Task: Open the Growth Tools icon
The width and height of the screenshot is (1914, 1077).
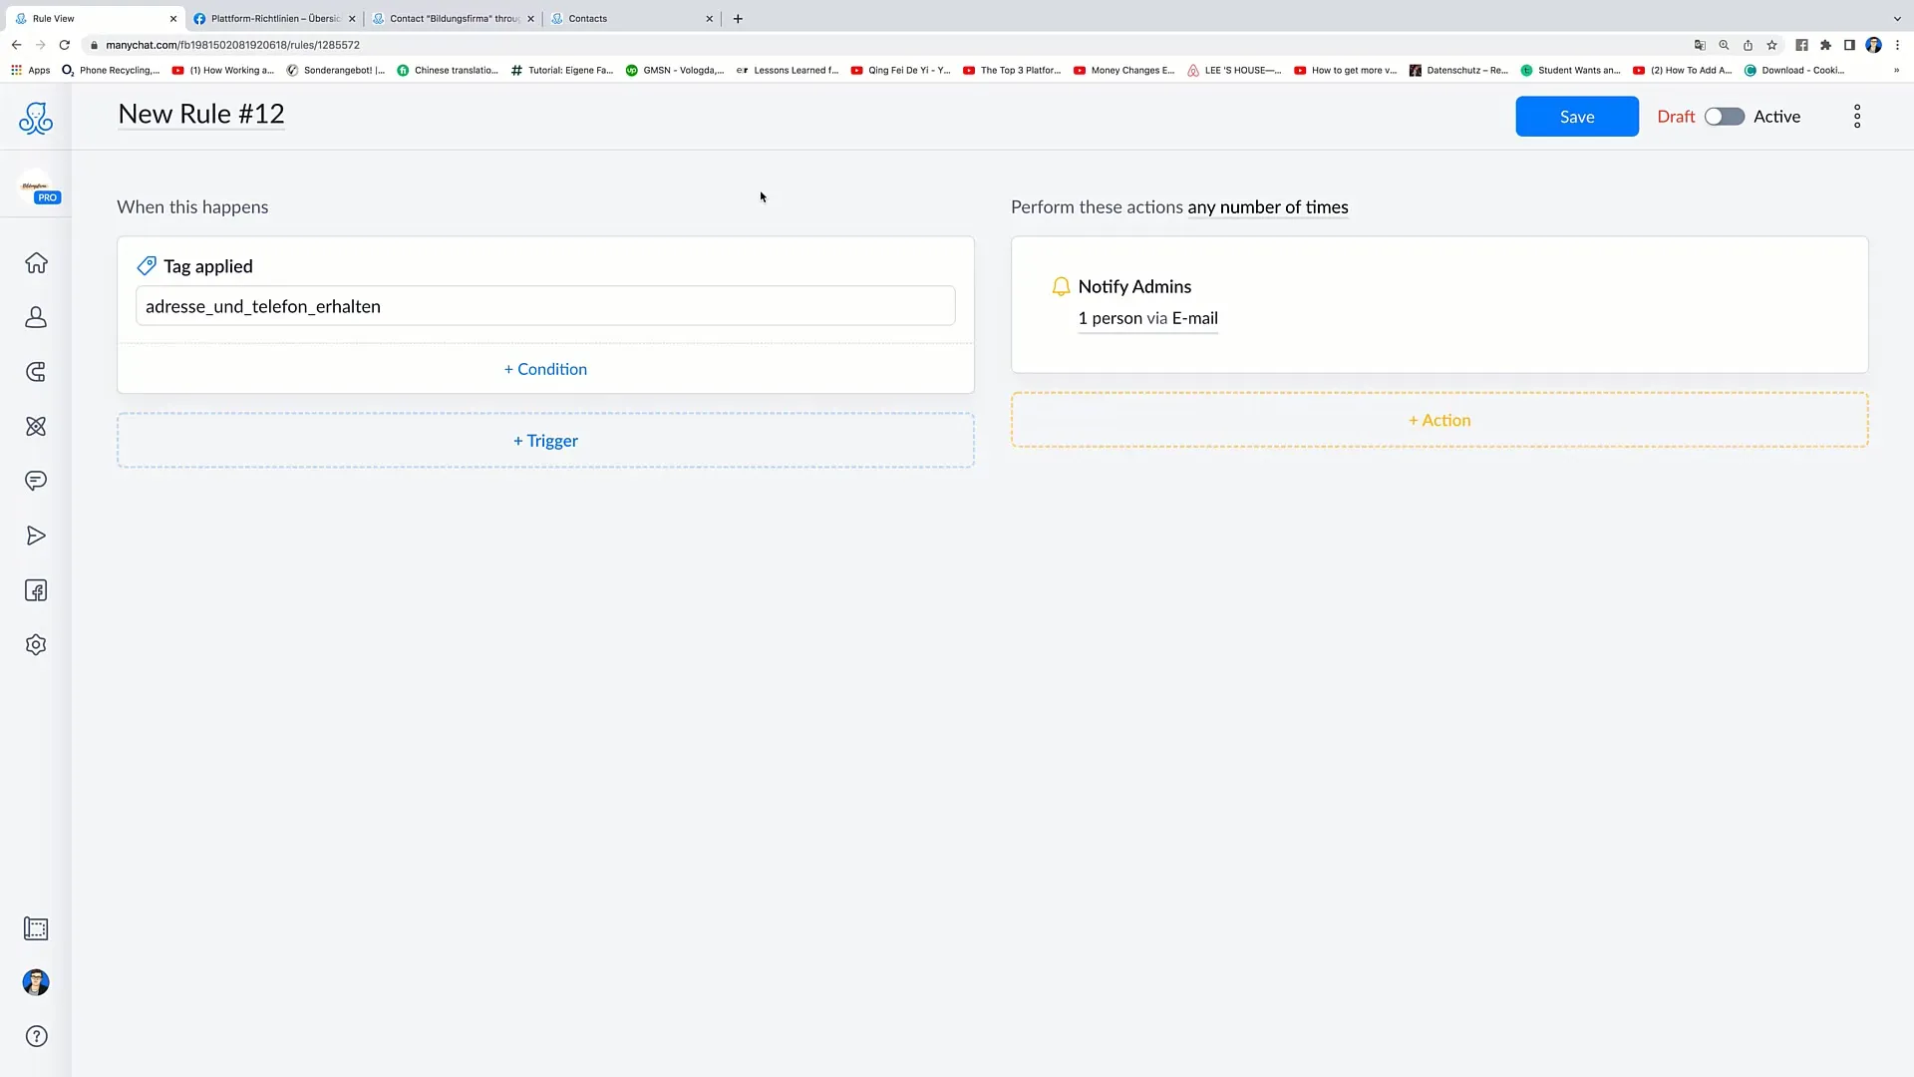Action: coord(36,371)
